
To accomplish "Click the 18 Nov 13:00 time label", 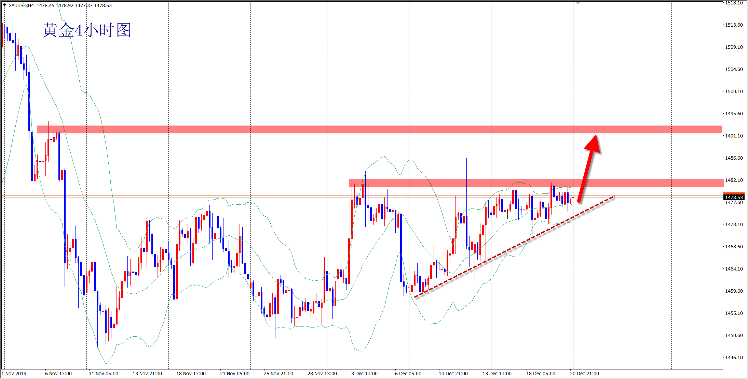I will coord(191,374).
